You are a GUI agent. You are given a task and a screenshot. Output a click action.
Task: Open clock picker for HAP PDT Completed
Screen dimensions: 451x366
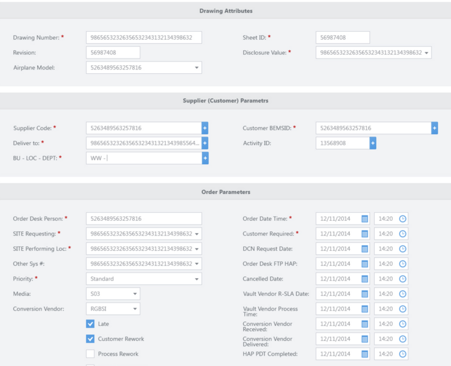(x=402, y=354)
